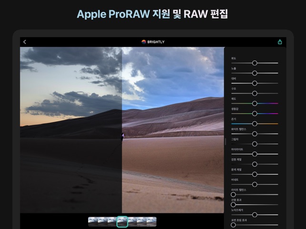Screen dimensions: 306x229
Task: Select the last thumbnail in the filmstrip
Action: coord(151,222)
